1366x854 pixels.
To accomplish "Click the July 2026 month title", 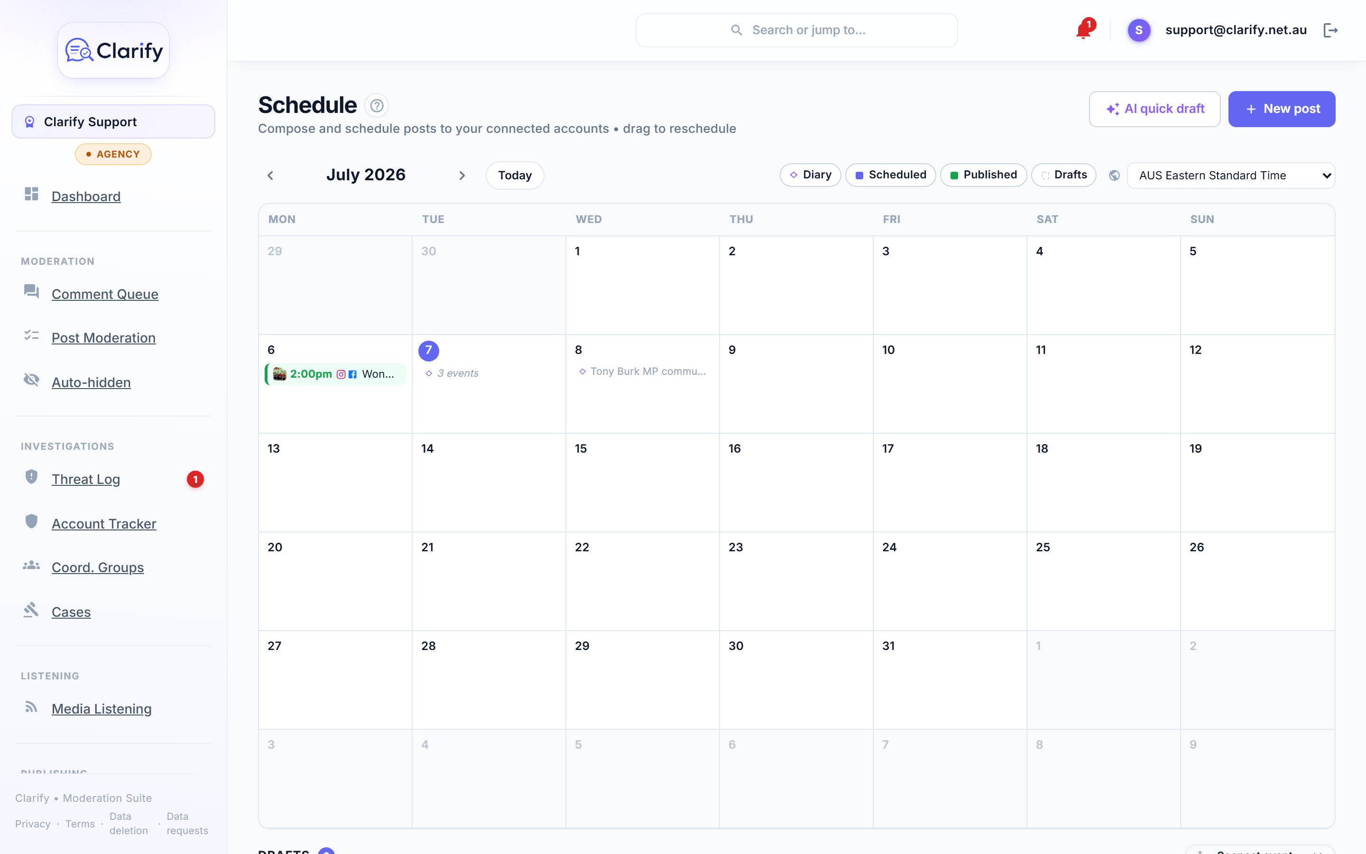I will point(366,175).
